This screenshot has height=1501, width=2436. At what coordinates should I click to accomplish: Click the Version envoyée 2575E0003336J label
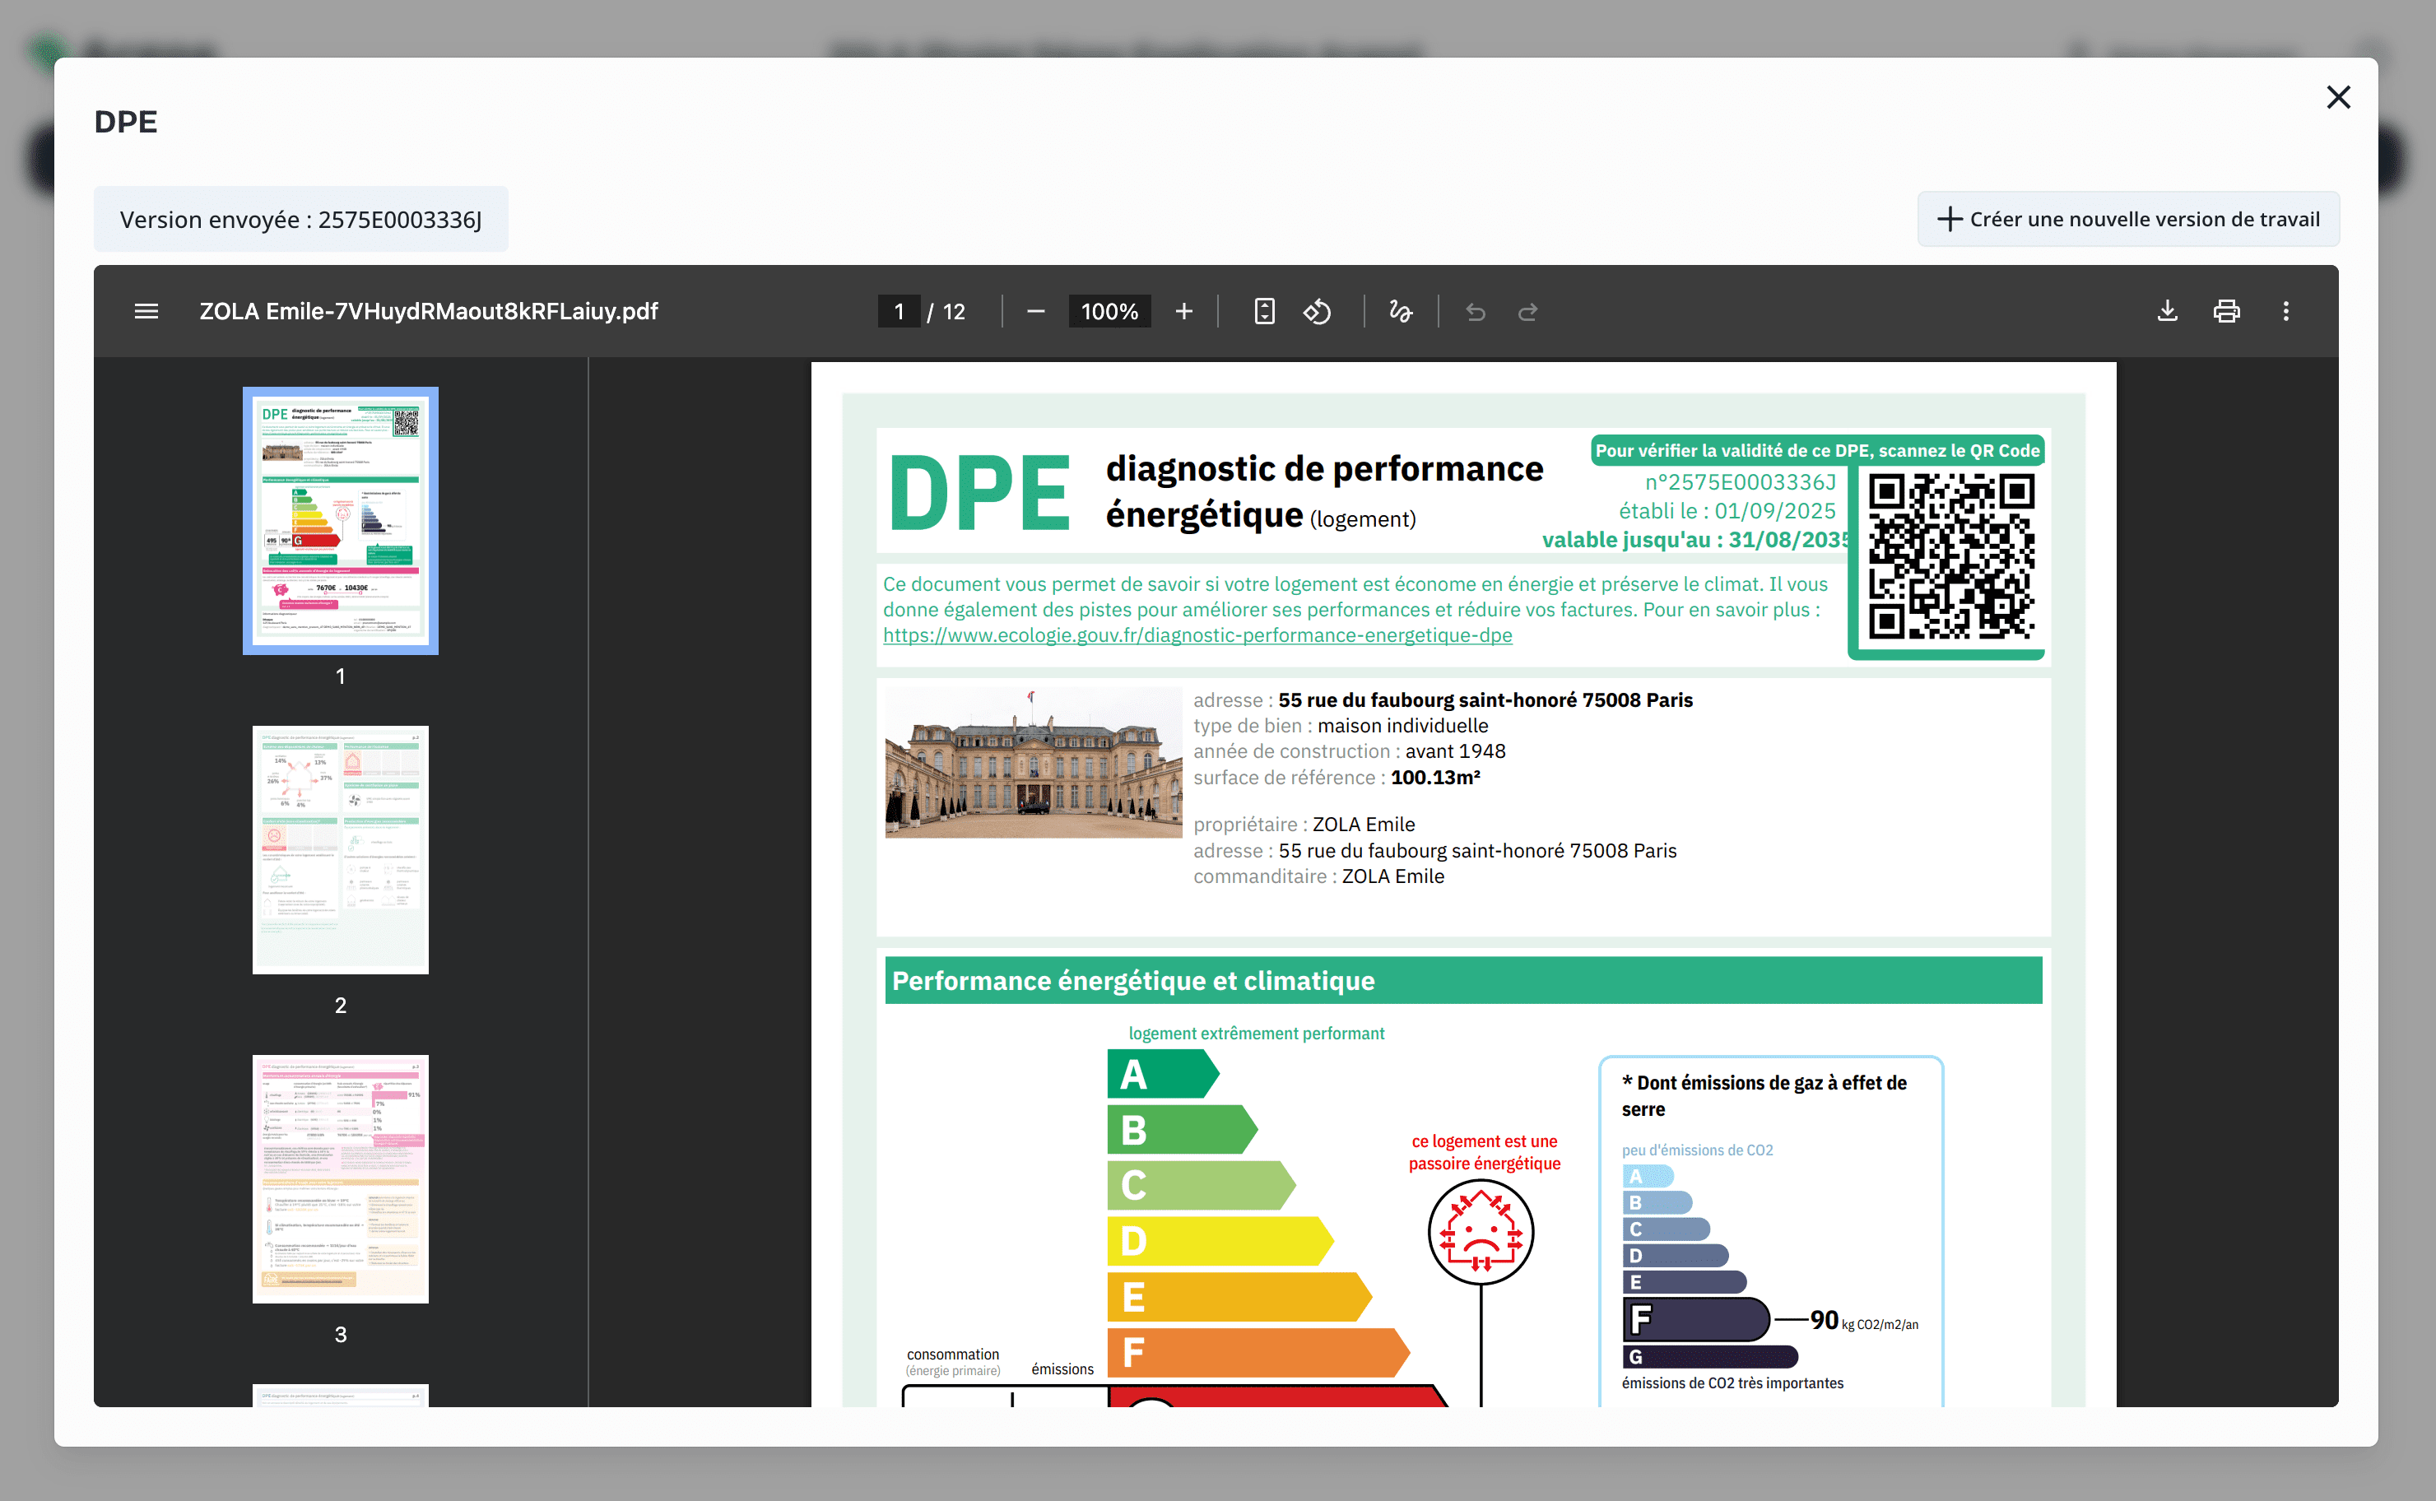tap(300, 220)
